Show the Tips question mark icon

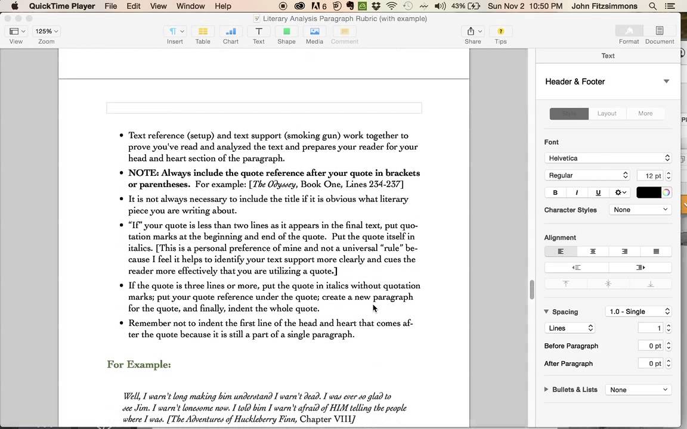coord(501,31)
